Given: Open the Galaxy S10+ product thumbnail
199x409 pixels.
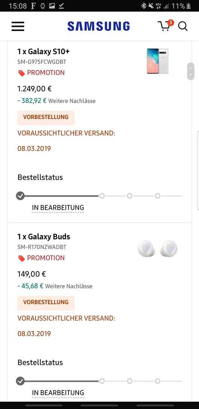Looking at the screenshot, I should (158, 61).
